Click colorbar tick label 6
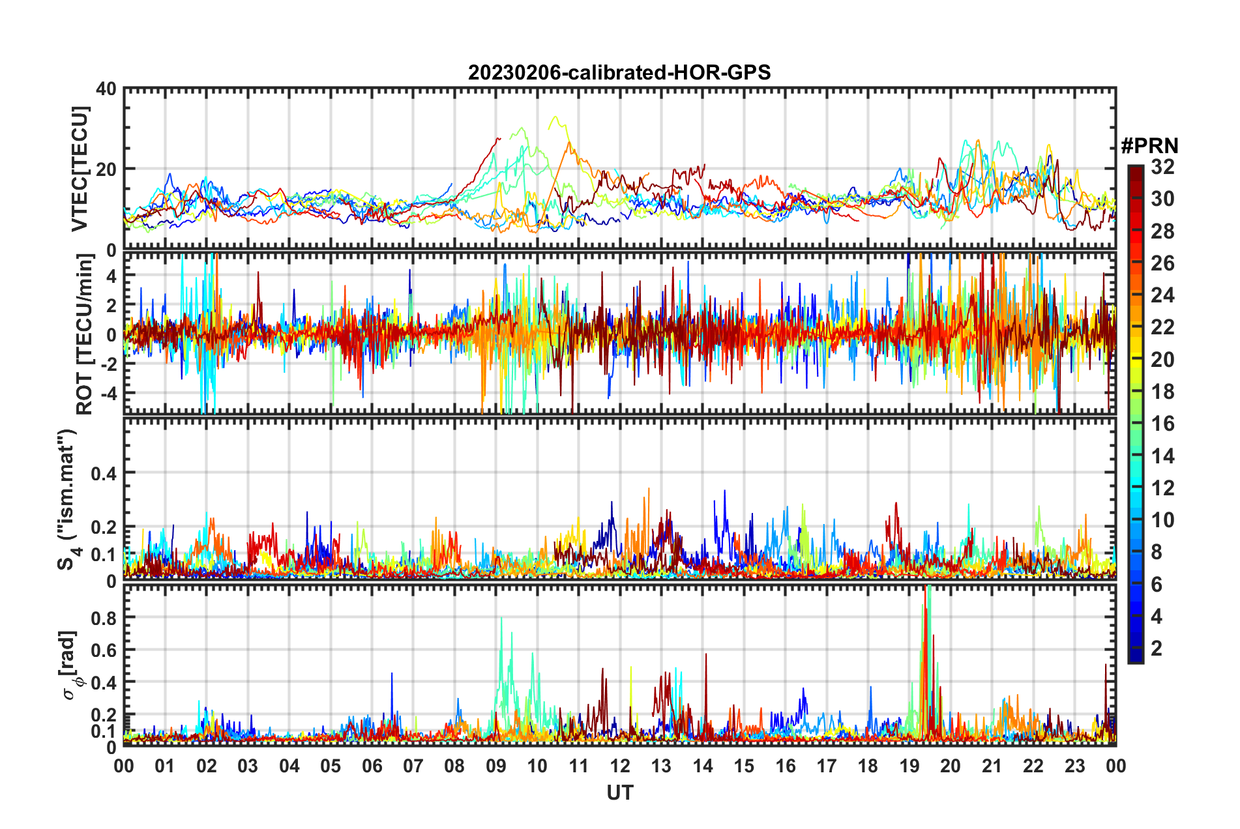 (x=1157, y=585)
